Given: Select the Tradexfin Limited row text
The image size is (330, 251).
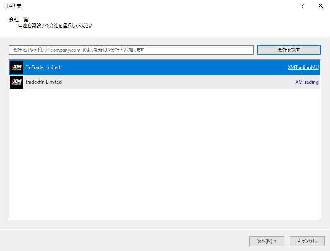Looking at the screenshot, I should (x=43, y=82).
